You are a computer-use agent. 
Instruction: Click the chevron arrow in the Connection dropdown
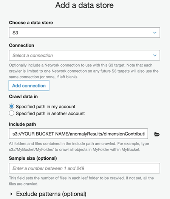155,56
